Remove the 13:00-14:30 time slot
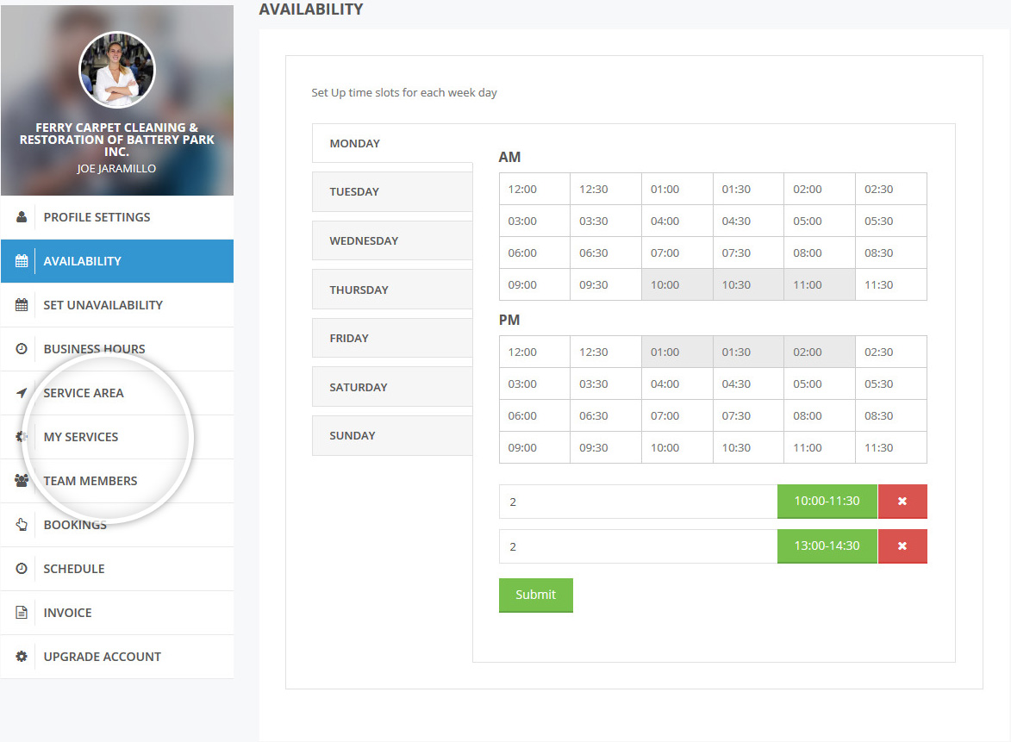Viewport: 1011px width, 742px height. point(902,546)
